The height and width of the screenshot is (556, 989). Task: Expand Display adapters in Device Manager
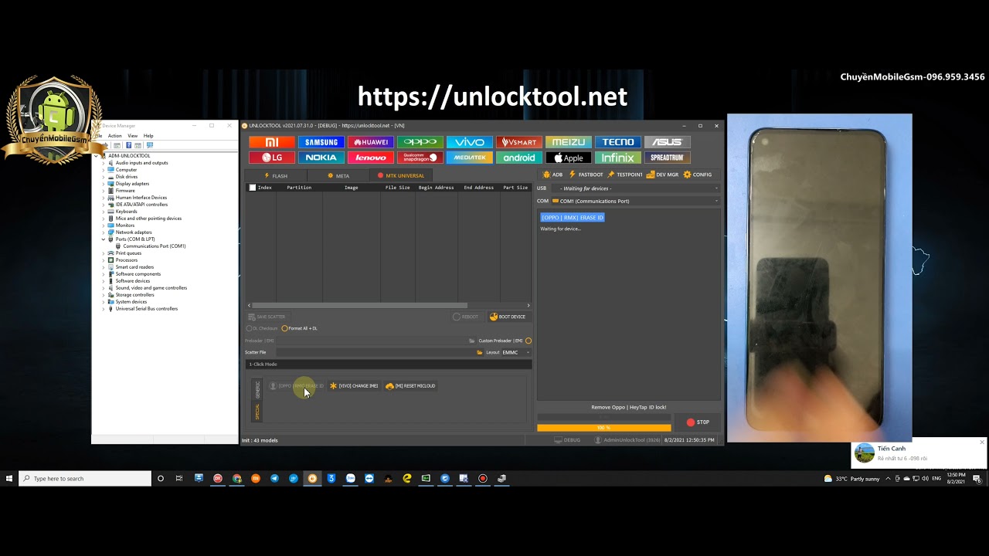(104, 184)
